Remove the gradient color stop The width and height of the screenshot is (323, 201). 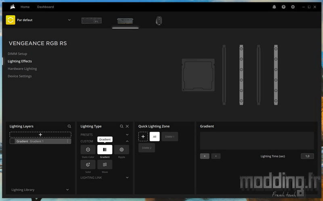216,156
